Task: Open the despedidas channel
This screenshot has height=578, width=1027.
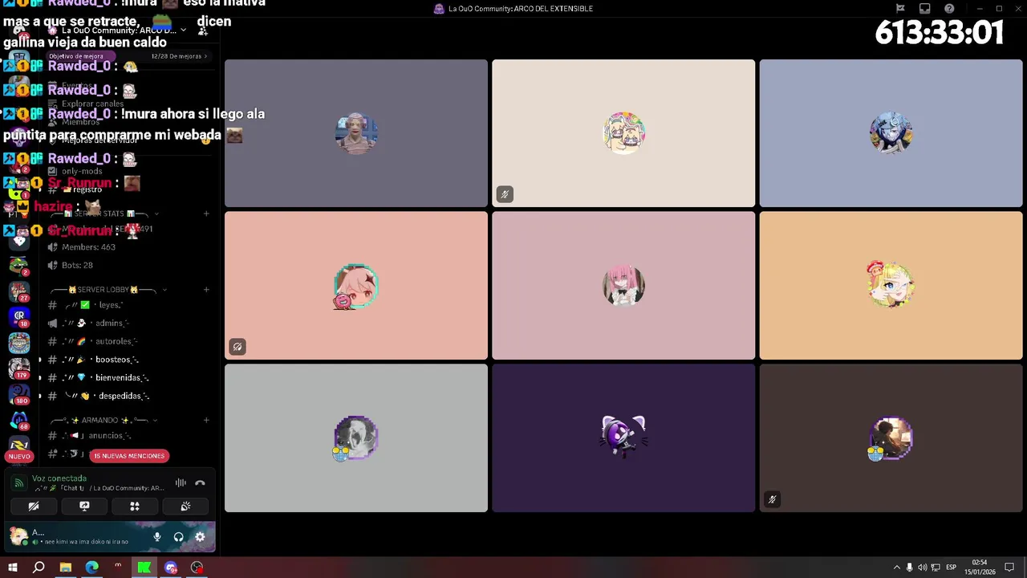Action: click(x=126, y=396)
